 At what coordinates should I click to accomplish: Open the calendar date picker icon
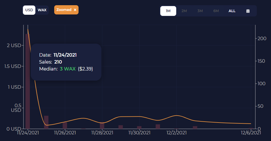pos(248,11)
